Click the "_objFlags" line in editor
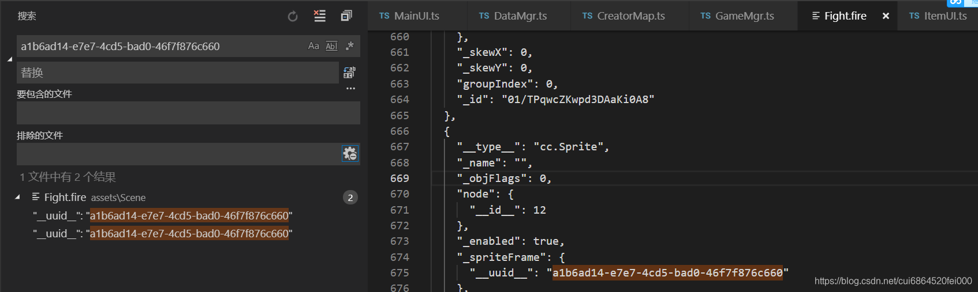Screen dimensions: 978x292 (x=504, y=179)
